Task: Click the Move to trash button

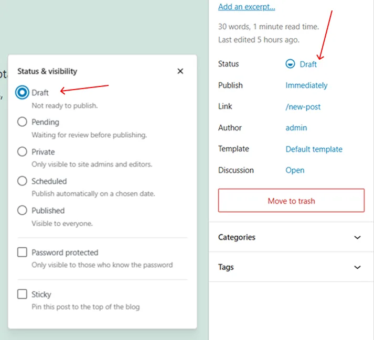Action: click(291, 200)
